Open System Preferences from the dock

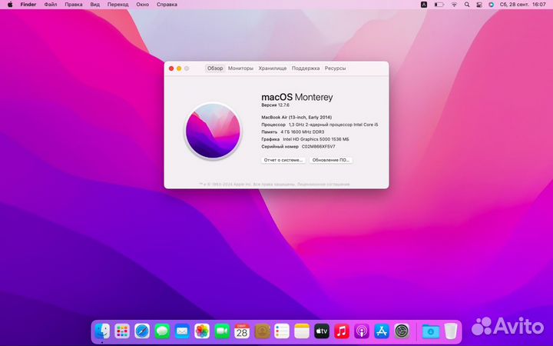[402, 331]
